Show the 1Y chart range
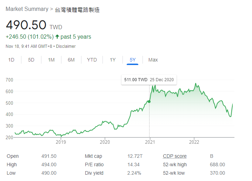This screenshot has height=181, width=252. (113, 60)
